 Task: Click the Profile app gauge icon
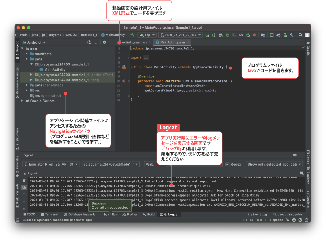tap(241, 35)
